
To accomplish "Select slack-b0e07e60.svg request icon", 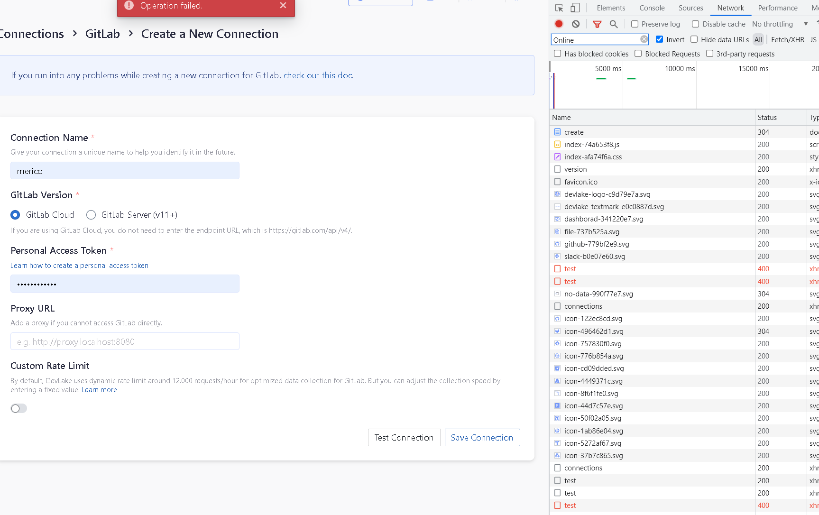I will tap(558, 256).
